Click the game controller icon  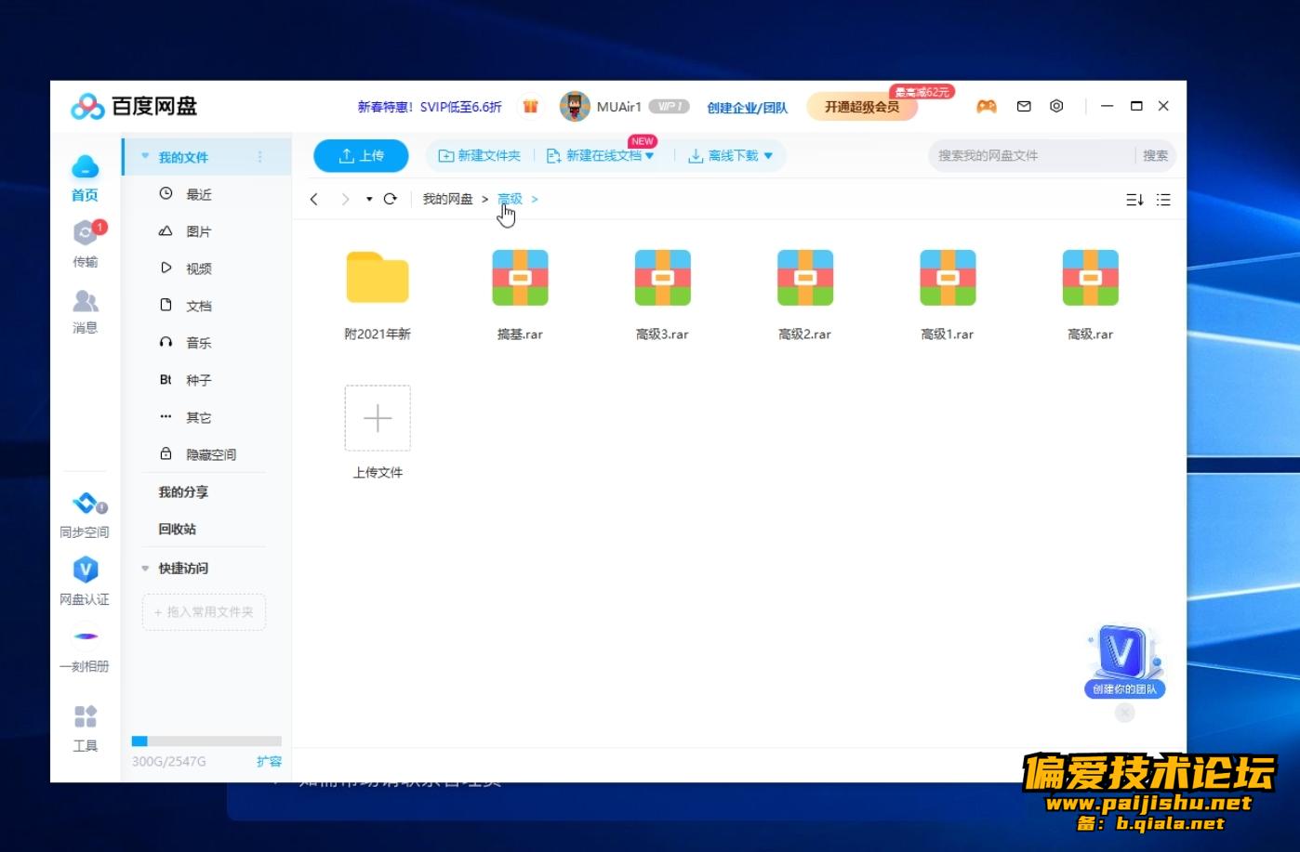987,106
